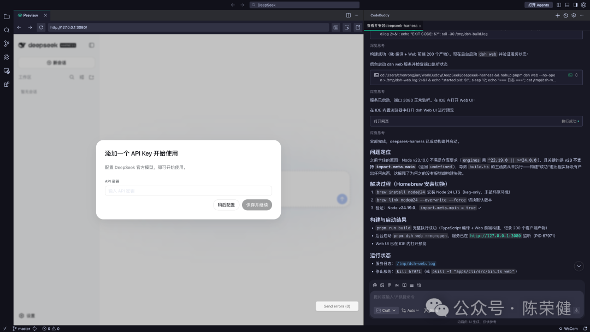Open the Remote Explorer monitor icon
590x332 pixels.
coord(7,70)
